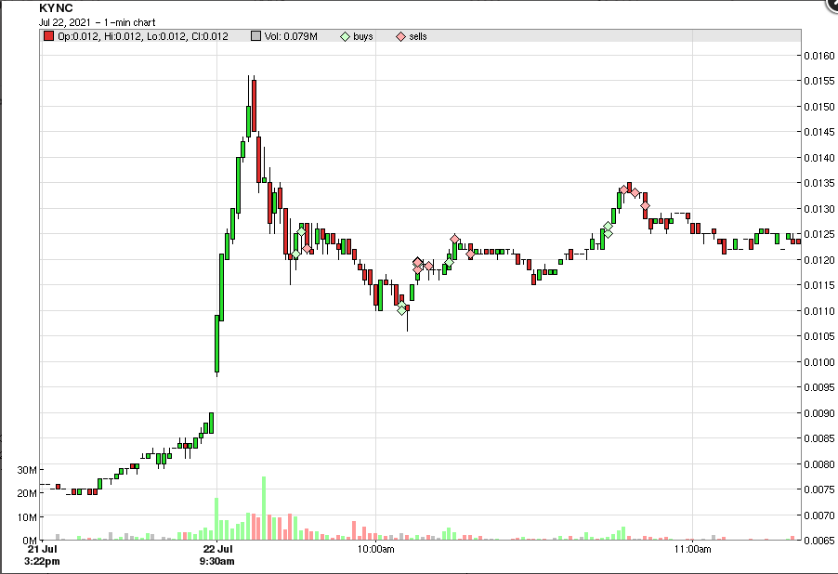Image resolution: width=838 pixels, height=574 pixels.
Task: Click the 0.0135 price axis label
Action: coord(819,183)
